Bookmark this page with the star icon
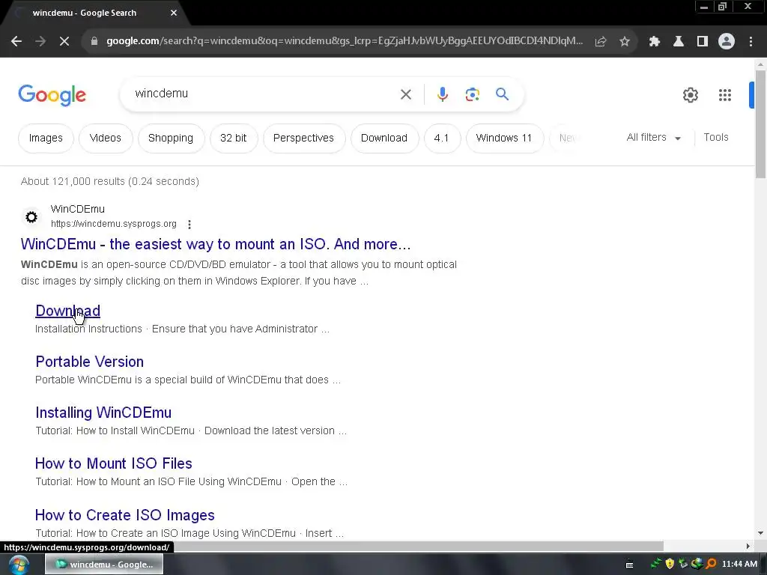 pyautogui.click(x=625, y=42)
